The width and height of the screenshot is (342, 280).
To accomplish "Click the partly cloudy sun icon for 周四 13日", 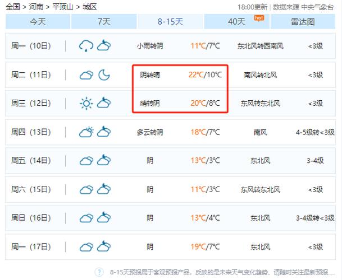I will click(x=86, y=132).
